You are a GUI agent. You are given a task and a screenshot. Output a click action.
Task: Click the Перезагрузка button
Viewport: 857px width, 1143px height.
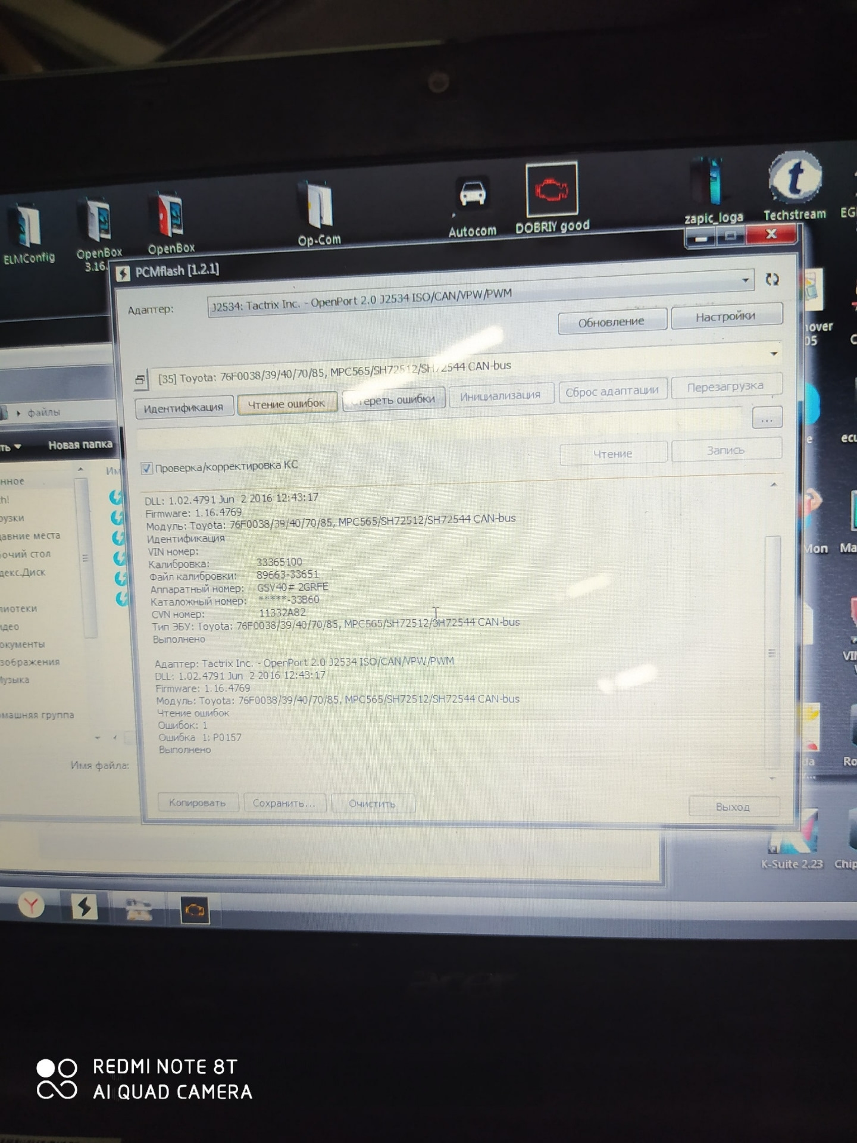coord(725,386)
